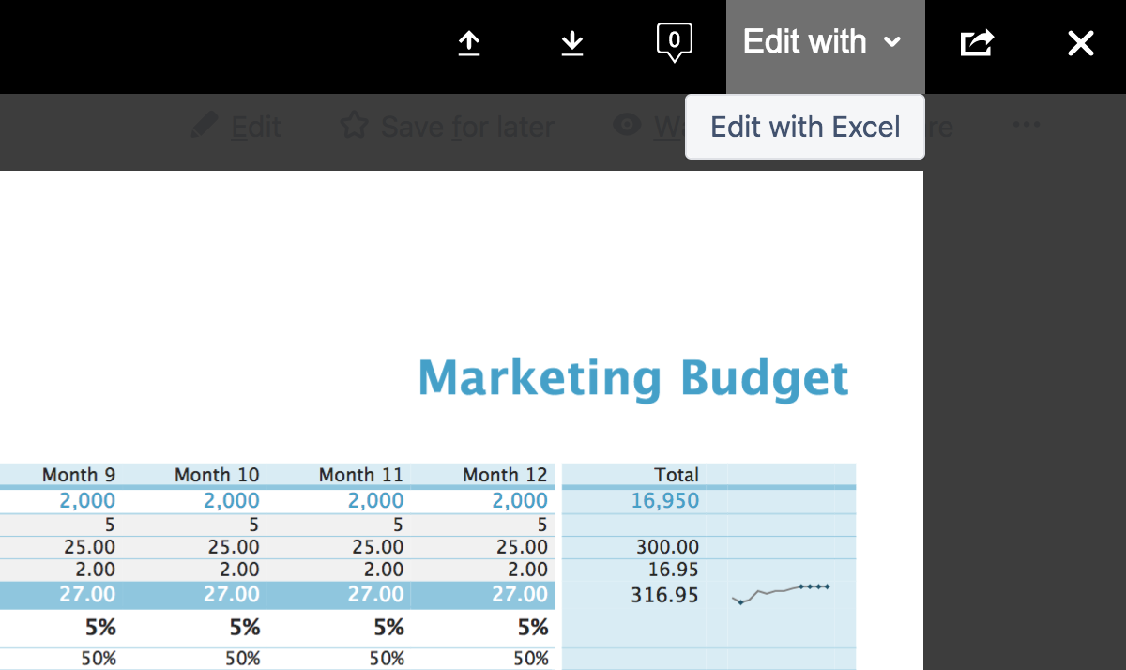Expand the Edit with dropdown

coord(824,42)
